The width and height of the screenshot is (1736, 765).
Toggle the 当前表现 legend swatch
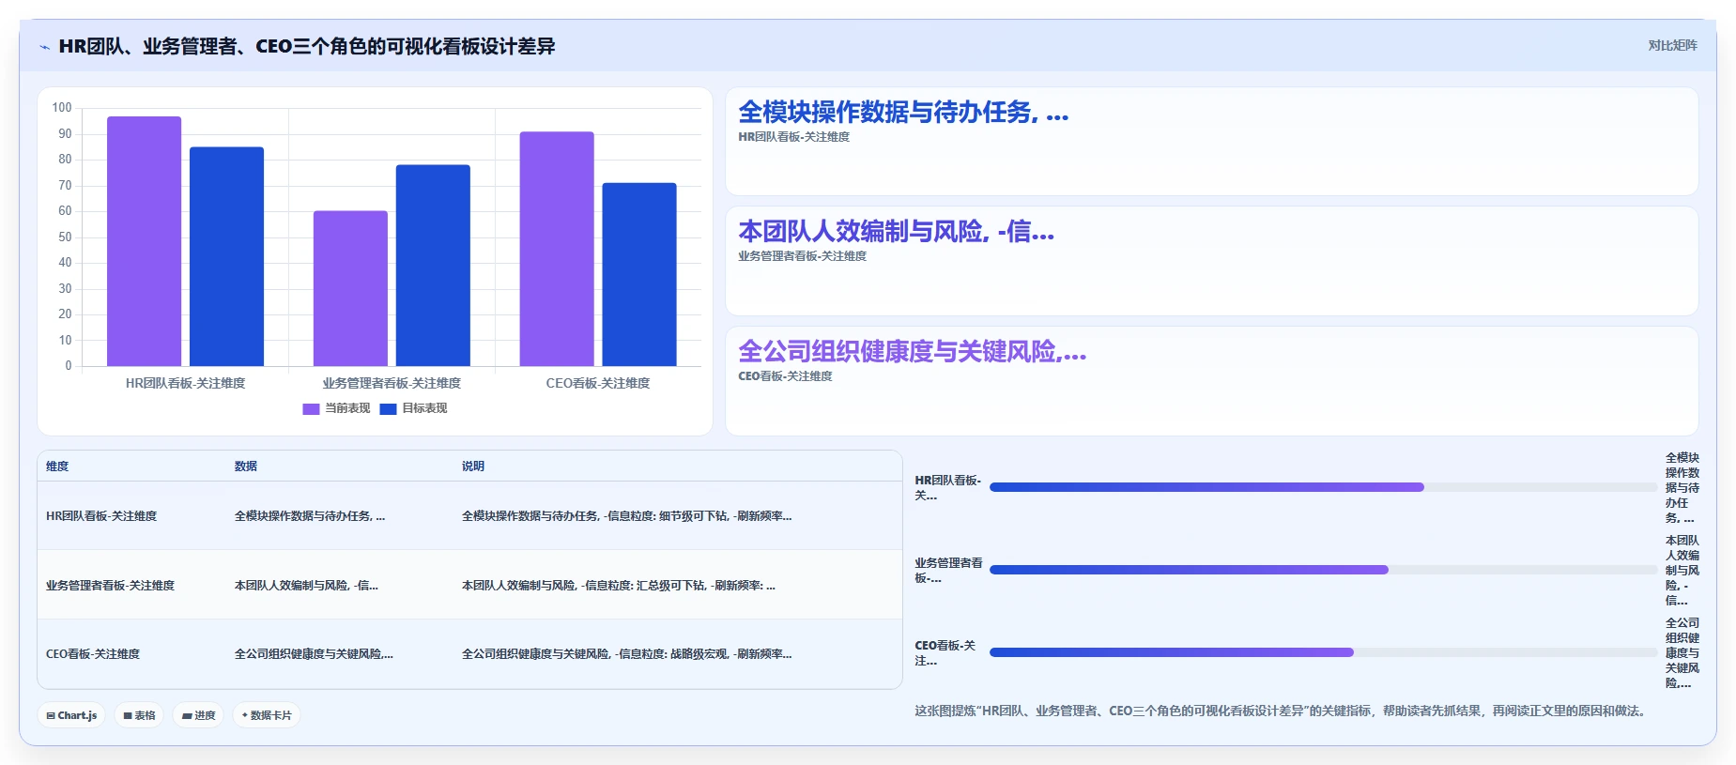(311, 409)
